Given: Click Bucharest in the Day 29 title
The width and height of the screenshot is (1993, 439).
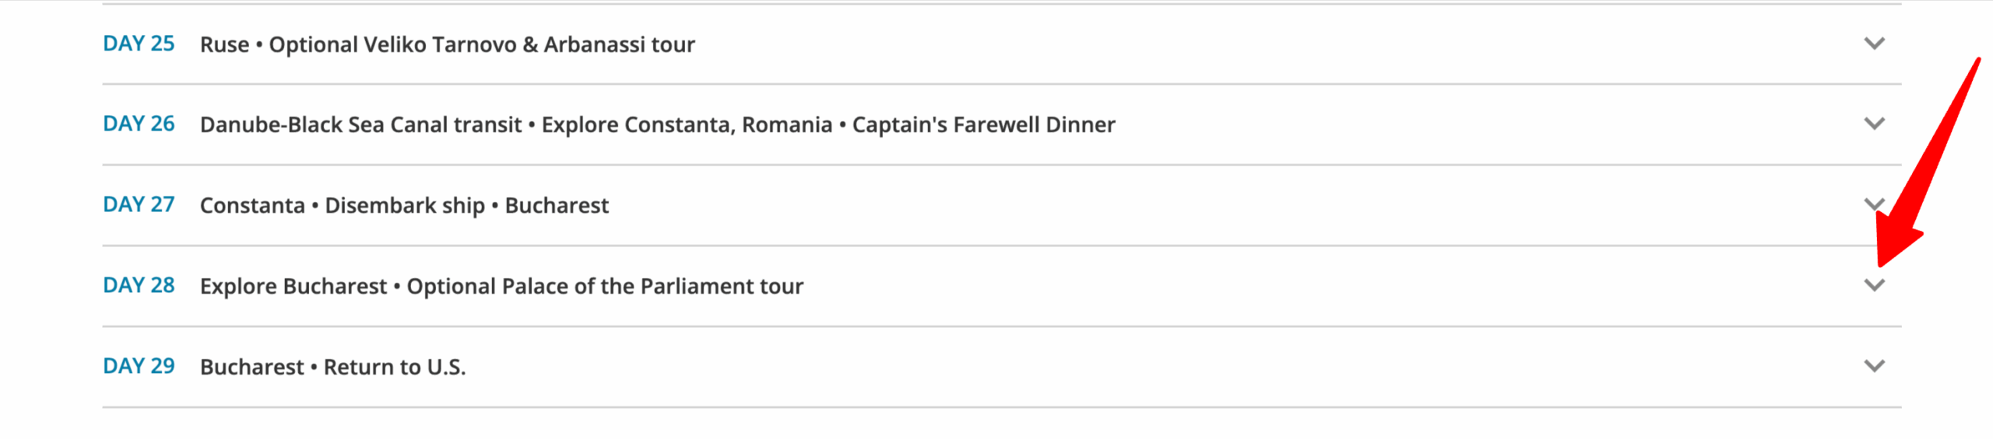Looking at the screenshot, I should [x=251, y=367].
